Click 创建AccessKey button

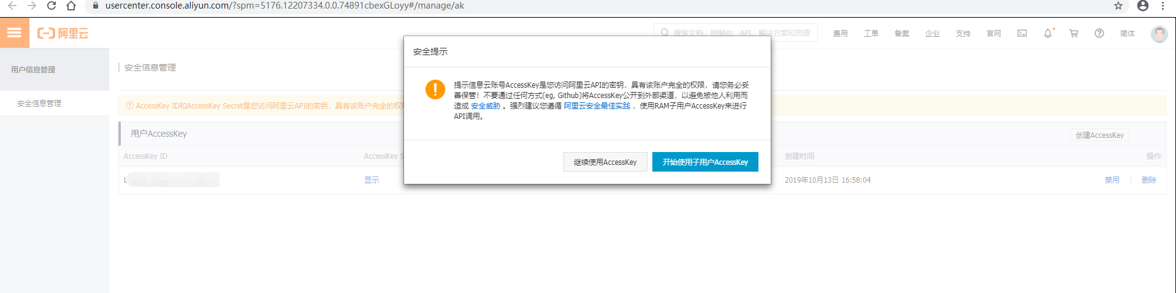click(1099, 135)
